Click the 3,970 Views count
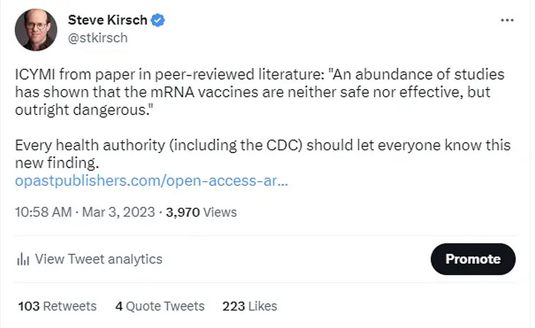The width and height of the screenshot is (535, 328). 201,212
